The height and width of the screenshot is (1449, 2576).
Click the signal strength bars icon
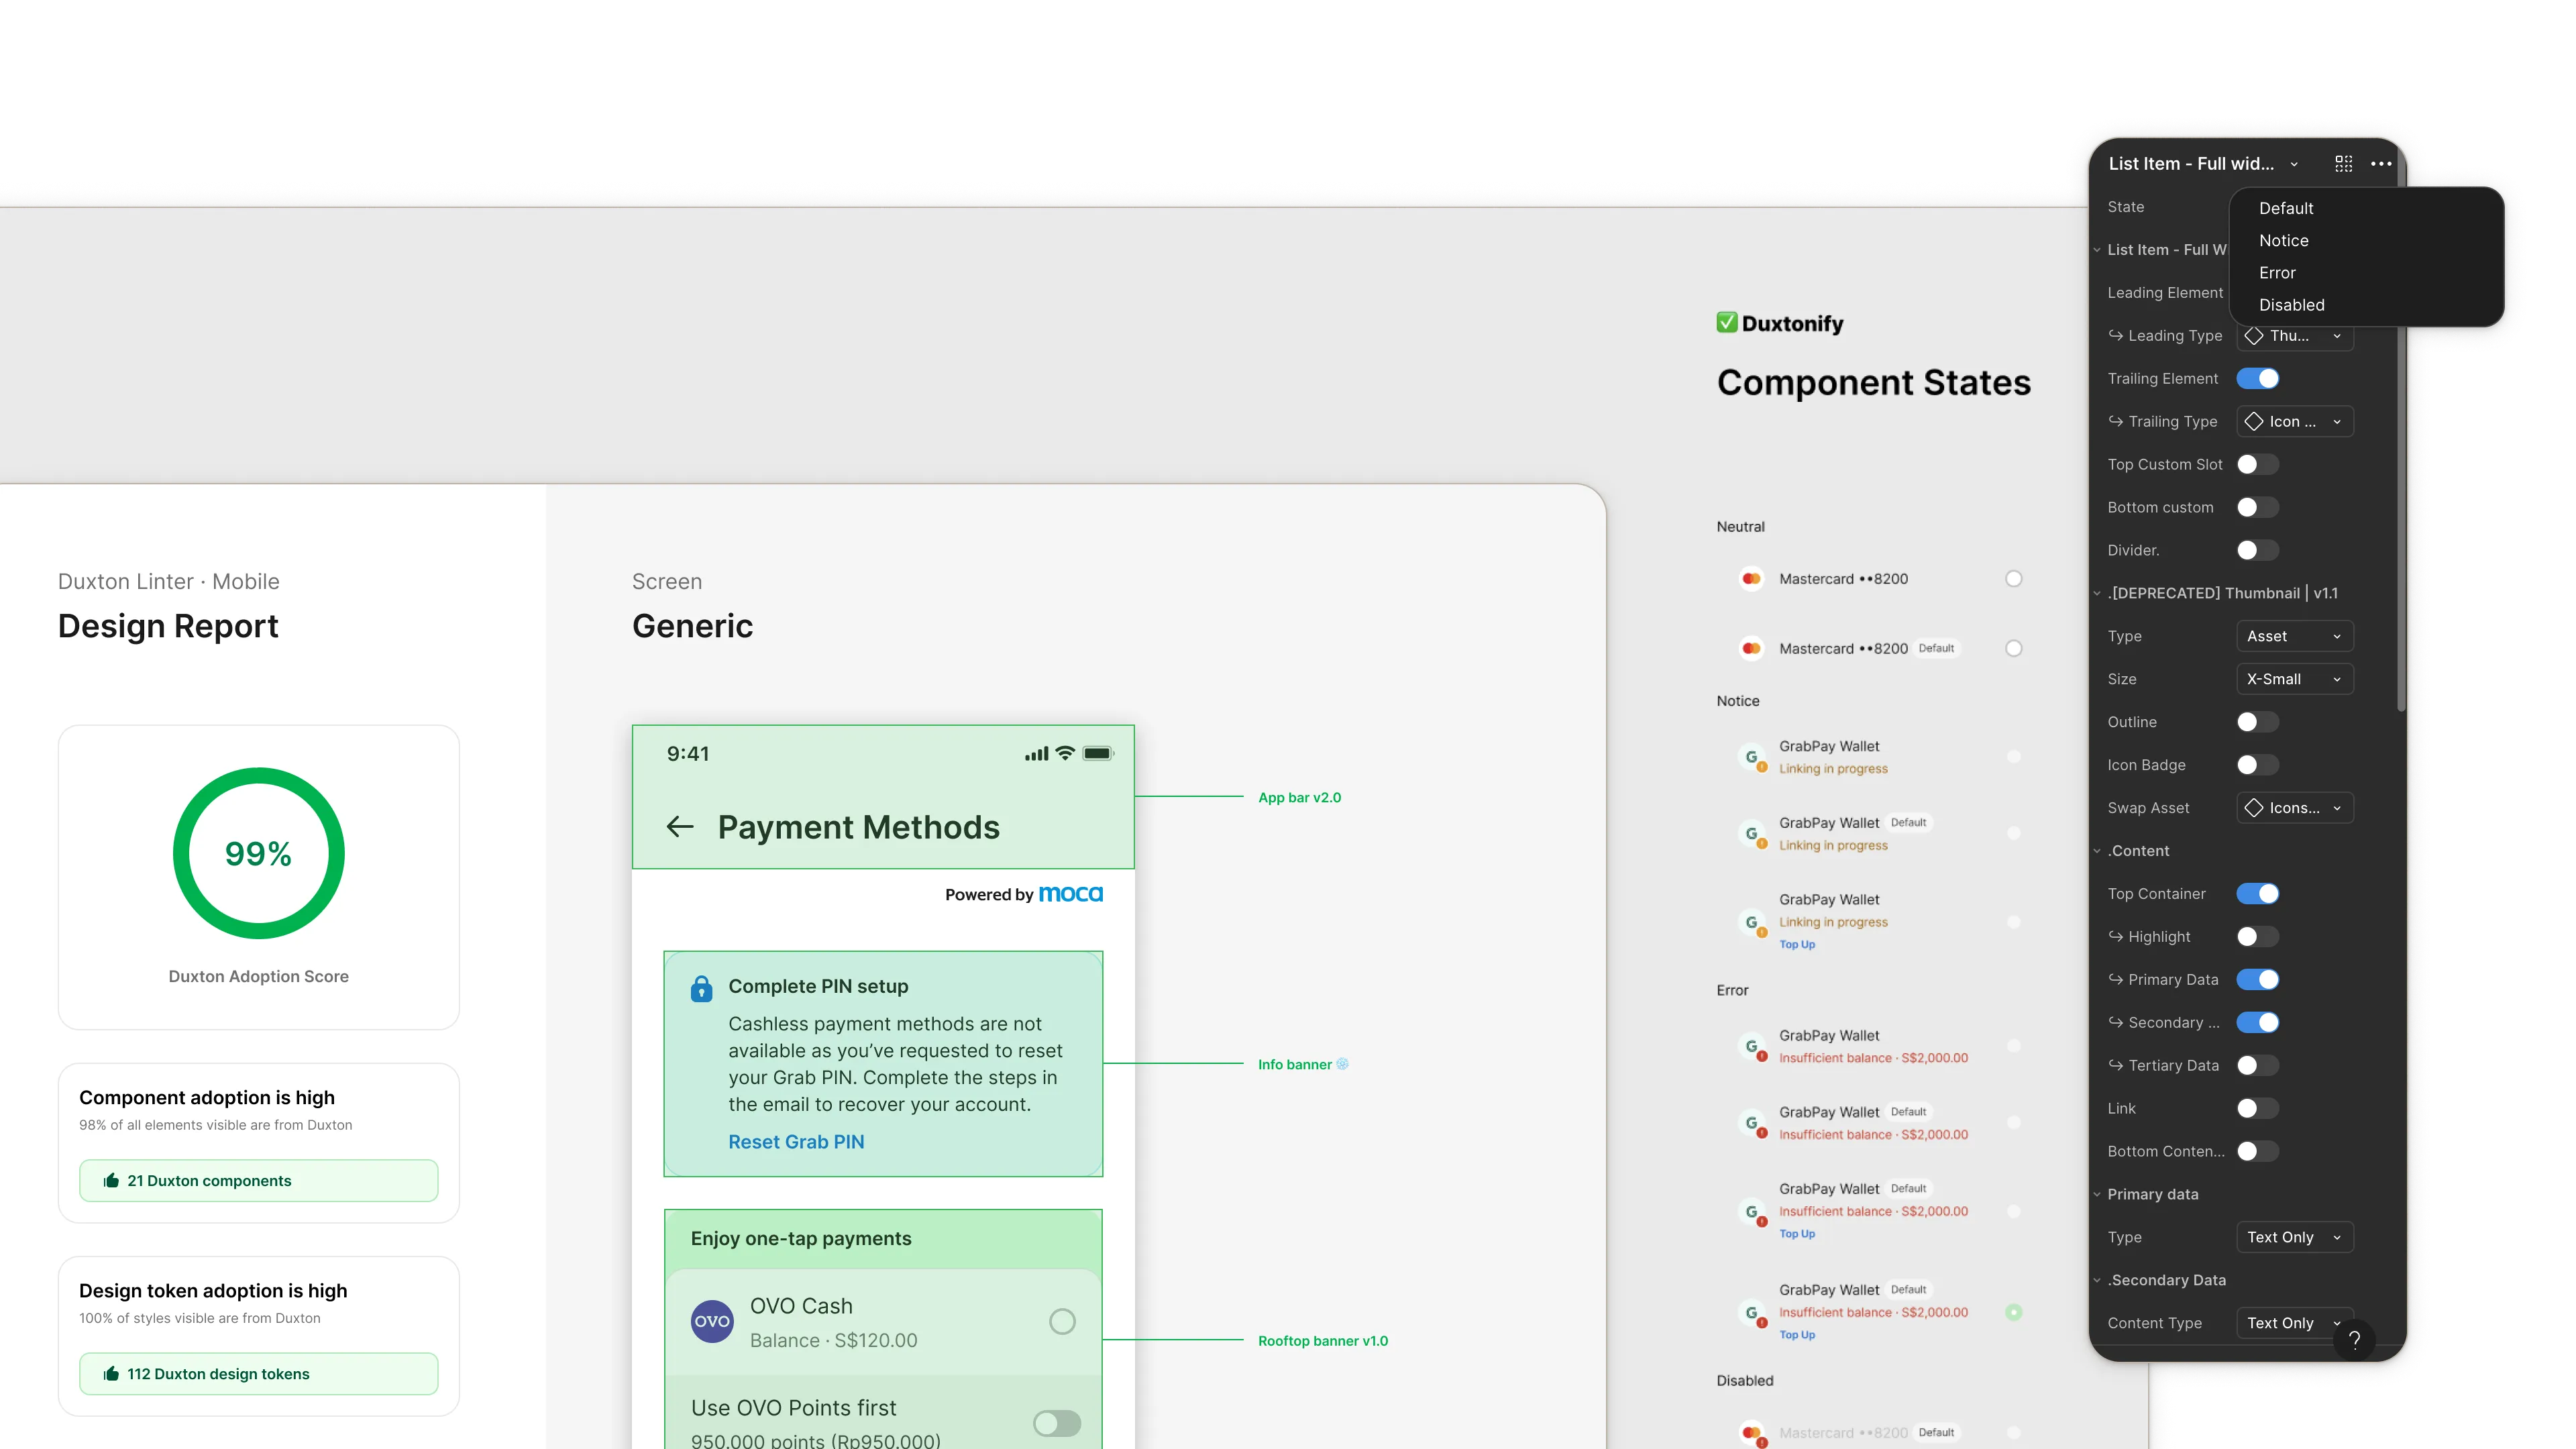1036,754
